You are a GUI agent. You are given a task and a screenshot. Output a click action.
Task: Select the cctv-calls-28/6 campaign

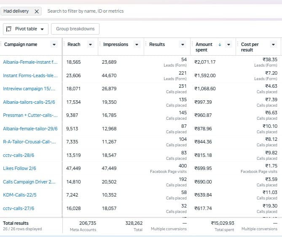point(19,155)
